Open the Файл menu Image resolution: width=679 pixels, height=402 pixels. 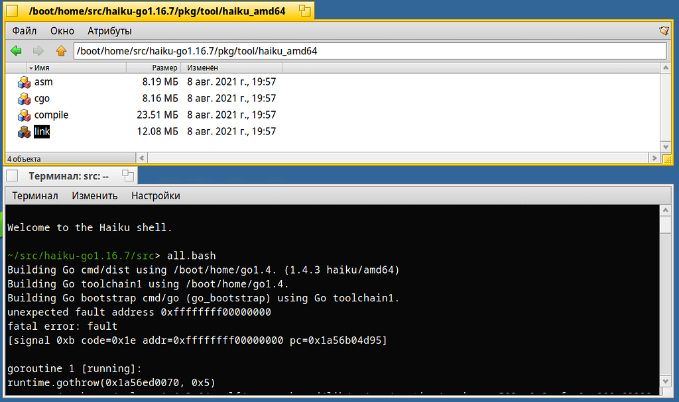25,30
